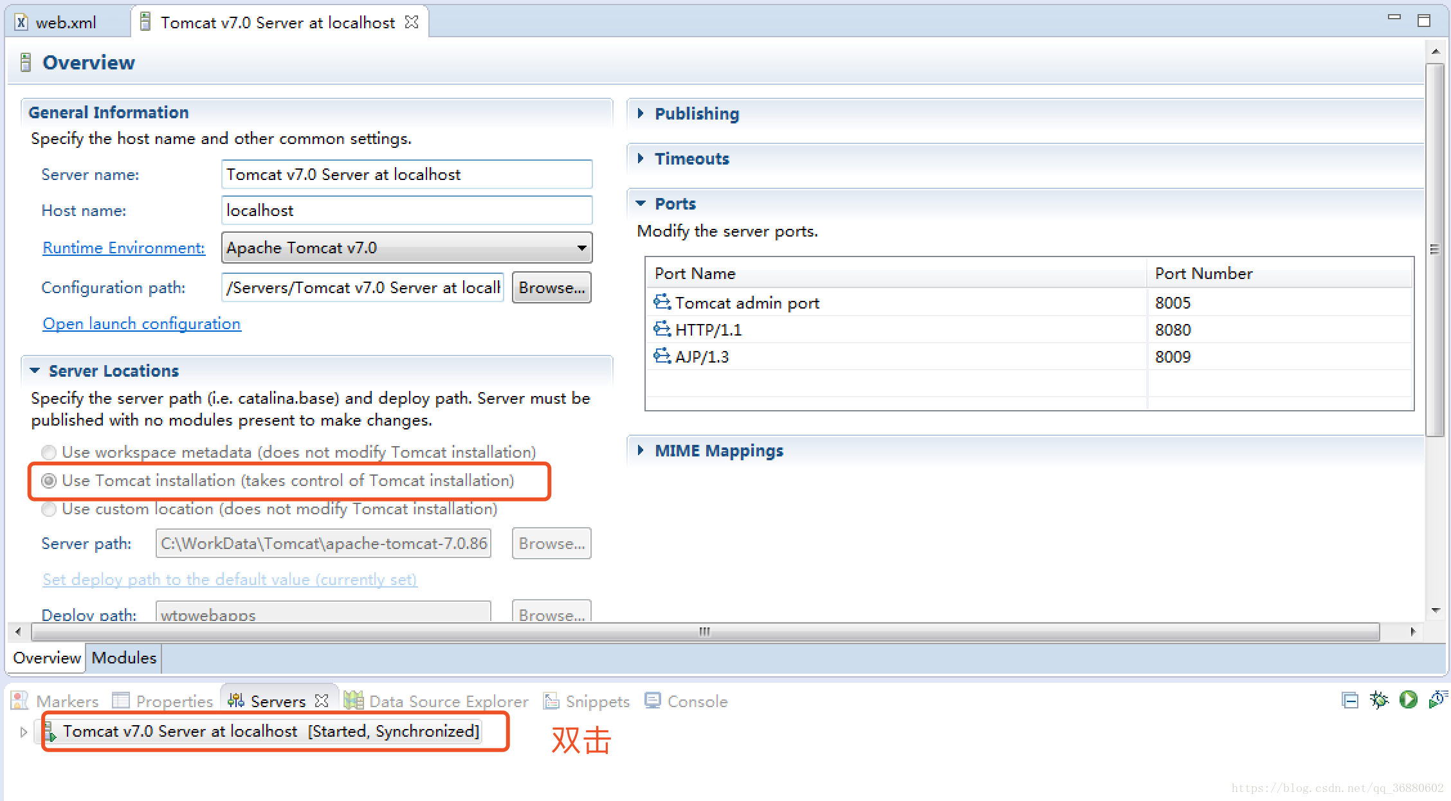Select Use Tomcat installation option
Image resolution: width=1451 pixels, height=801 pixels.
coord(49,481)
